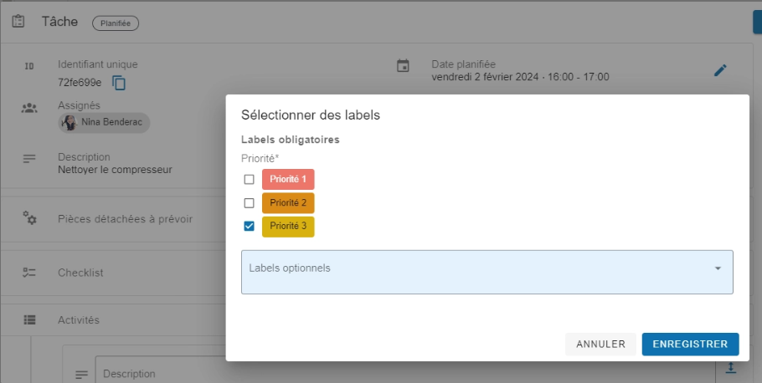Expand the Checklist section
Screen dimensions: 762x383
point(80,273)
